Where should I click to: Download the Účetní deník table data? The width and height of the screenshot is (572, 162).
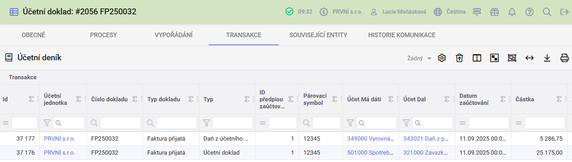[x=547, y=58]
